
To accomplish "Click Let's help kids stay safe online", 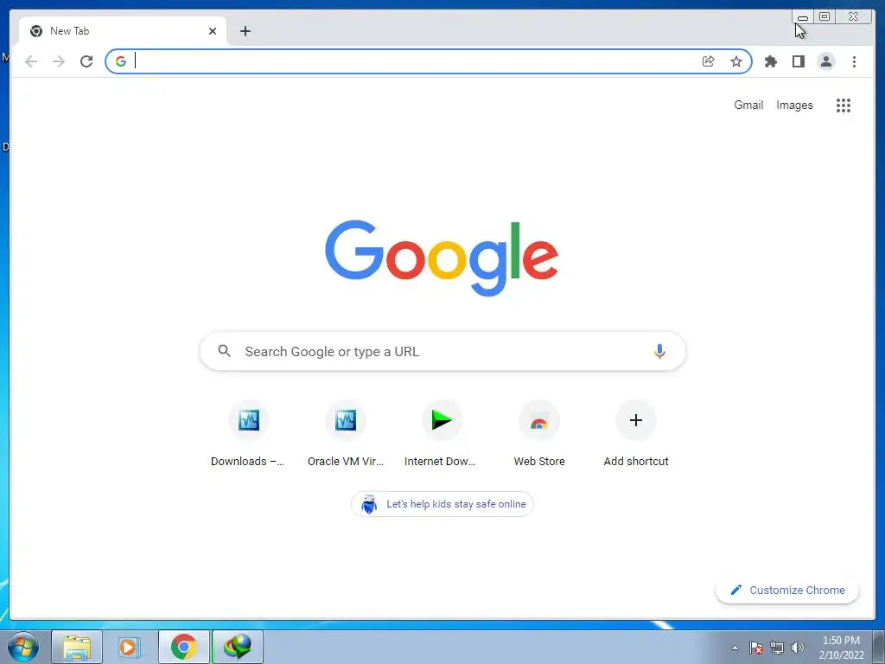I will pos(442,504).
